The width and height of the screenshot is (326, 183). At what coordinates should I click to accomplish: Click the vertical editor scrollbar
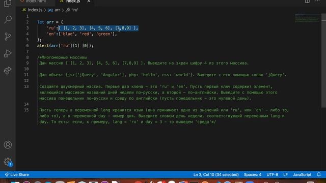[323, 60]
